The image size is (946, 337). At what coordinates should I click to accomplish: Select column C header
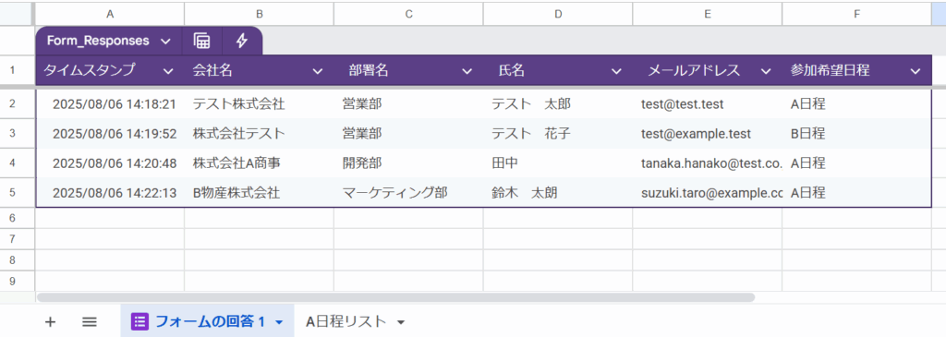click(x=408, y=13)
